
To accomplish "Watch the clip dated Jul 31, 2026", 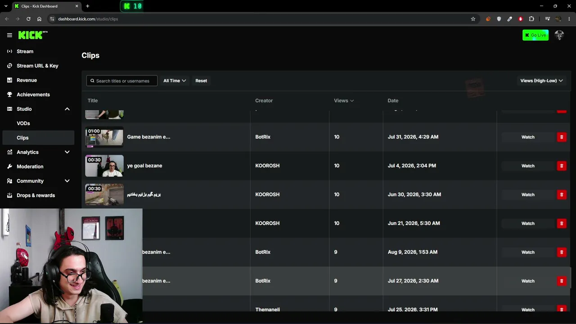I will [528, 137].
